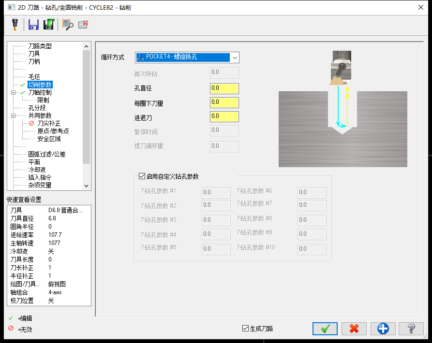
Task: Select 刀尖补正 in the tree
Action: (x=49, y=123)
